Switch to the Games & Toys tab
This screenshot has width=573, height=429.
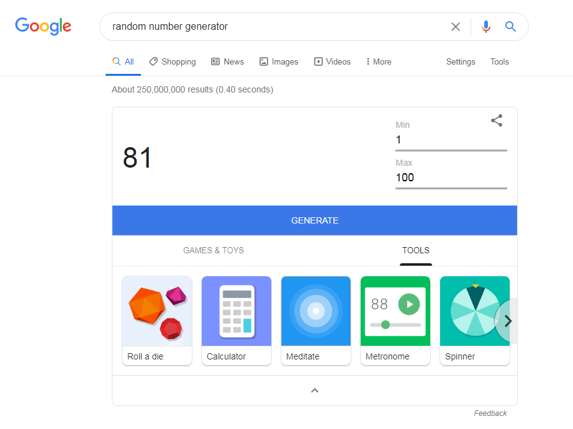pos(214,251)
